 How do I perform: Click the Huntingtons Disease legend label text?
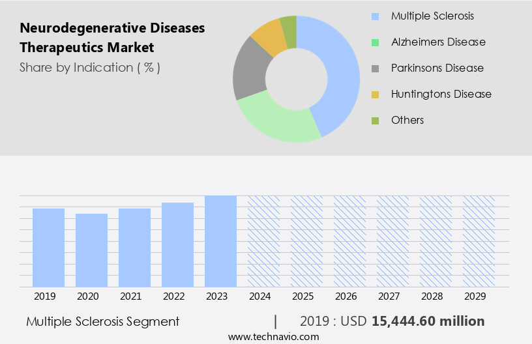[441, 94]
